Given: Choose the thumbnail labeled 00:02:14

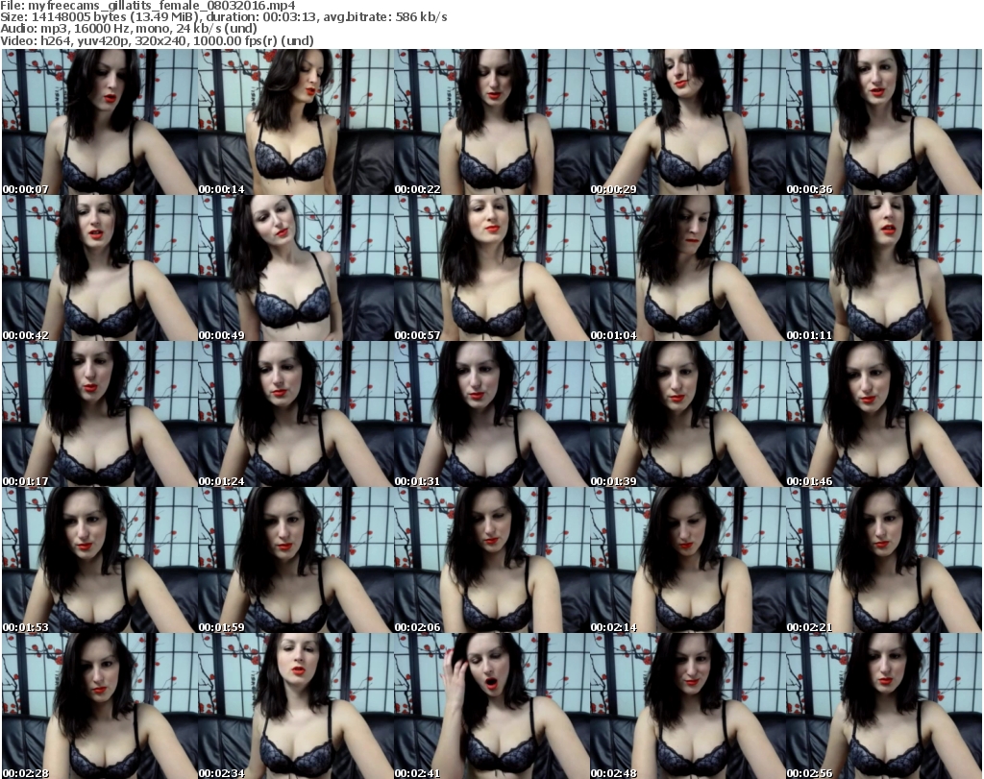Looking at the screenshot, I should pyautogui.click(x=687, y=560).
